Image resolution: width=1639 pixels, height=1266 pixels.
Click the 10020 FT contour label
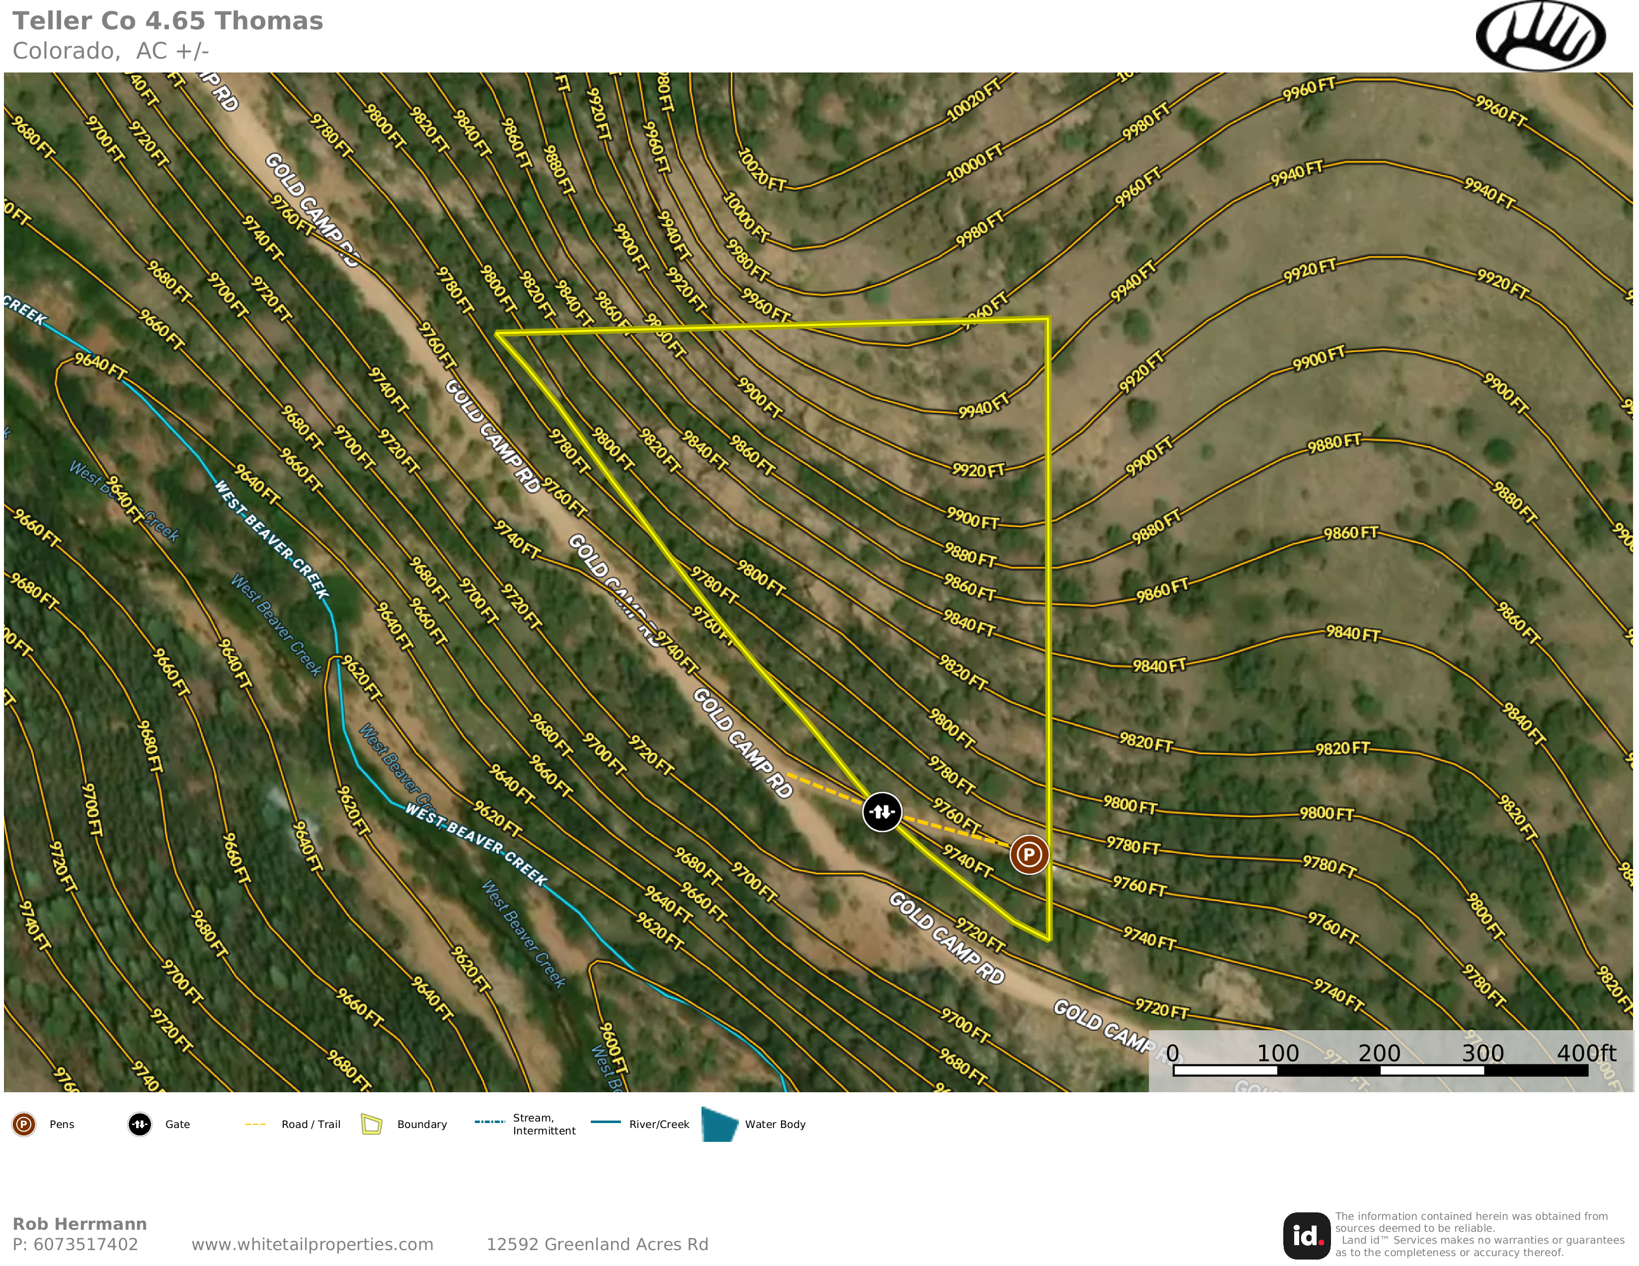[x=974, y=99]
